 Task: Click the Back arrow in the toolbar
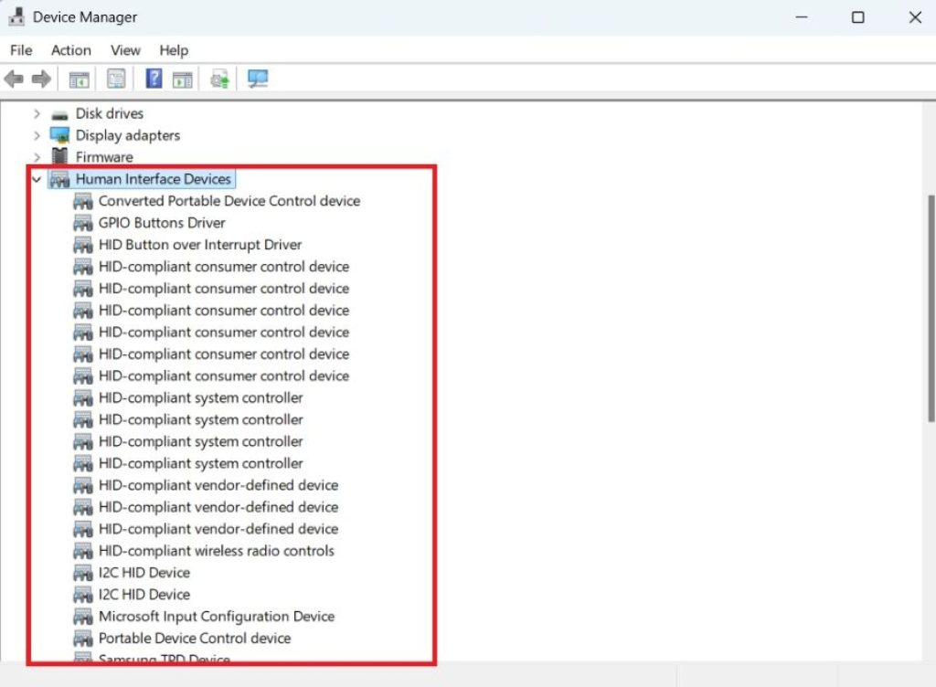(14, 79)
